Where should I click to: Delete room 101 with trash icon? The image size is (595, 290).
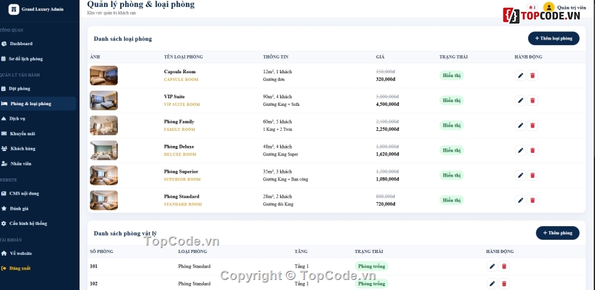pyautogui.click(x=504, y=266)
